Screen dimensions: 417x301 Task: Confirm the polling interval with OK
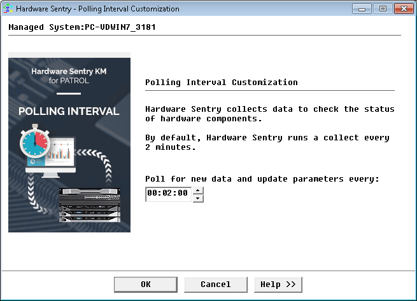(x=145, y=284)
